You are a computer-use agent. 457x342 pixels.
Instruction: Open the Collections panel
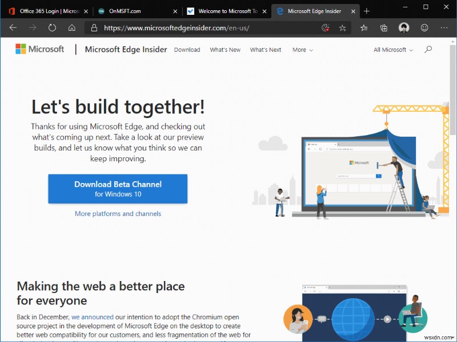(383, 27)
